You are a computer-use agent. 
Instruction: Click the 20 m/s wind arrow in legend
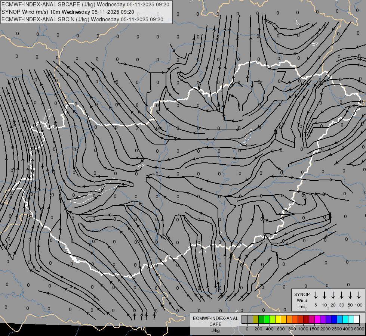[333, 295]
